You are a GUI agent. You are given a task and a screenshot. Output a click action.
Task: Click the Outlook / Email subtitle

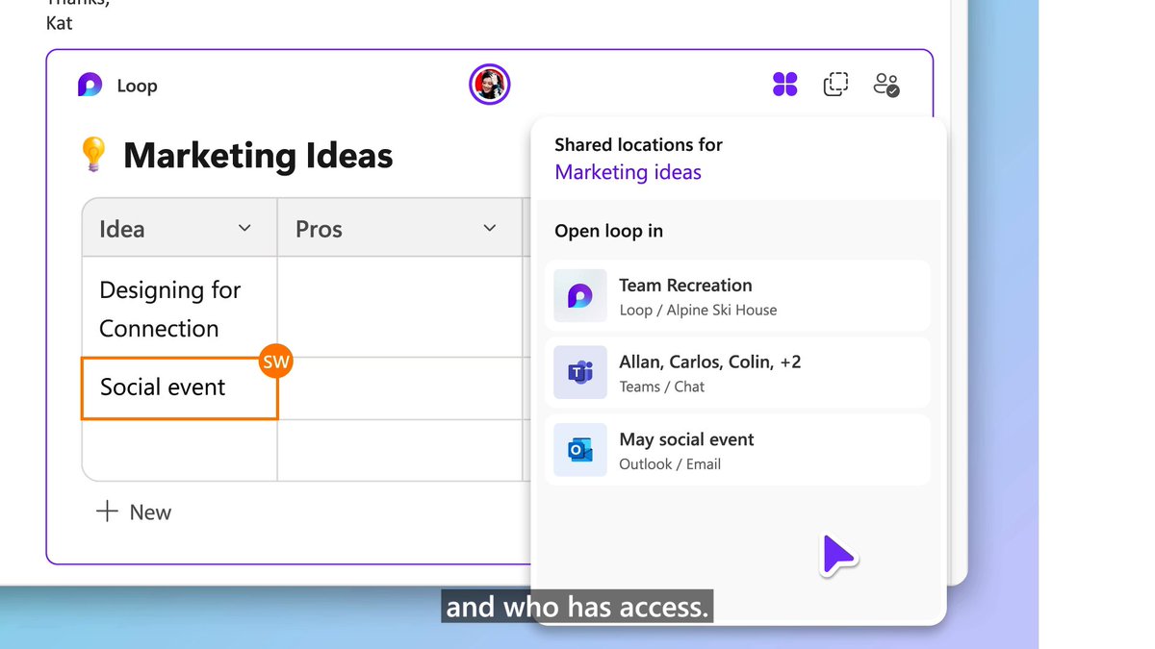coord(670,463)
